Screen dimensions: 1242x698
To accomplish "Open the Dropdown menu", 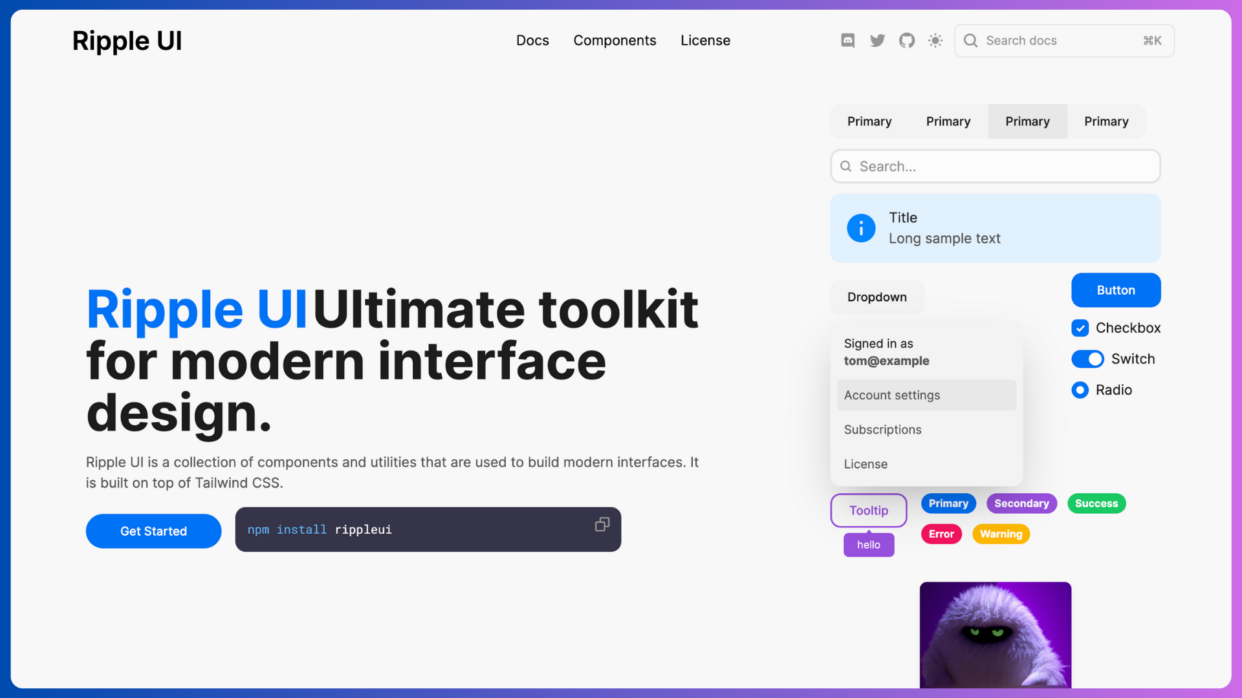I will point(877,297).
